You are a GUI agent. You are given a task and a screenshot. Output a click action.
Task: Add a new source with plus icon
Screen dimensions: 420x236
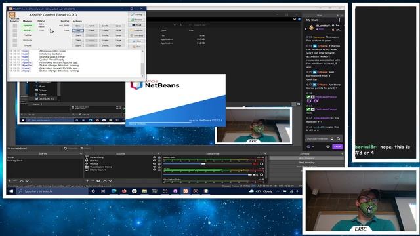pos(87,181)
